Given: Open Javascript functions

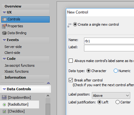Looking at the screenshot, I should point(19,65).
